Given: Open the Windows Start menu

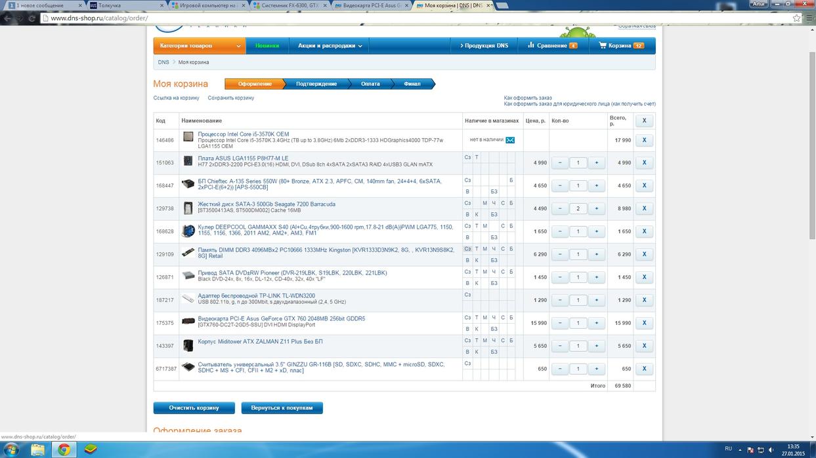Looking at the screenshot, I should pos(12,449).
